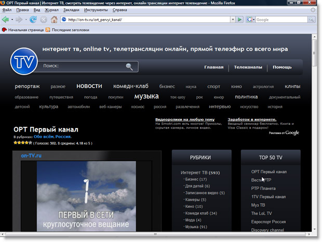Viewport: 322px width, 242px height.
Task: Select the спорт tag
Action: [x=213, y=87]
